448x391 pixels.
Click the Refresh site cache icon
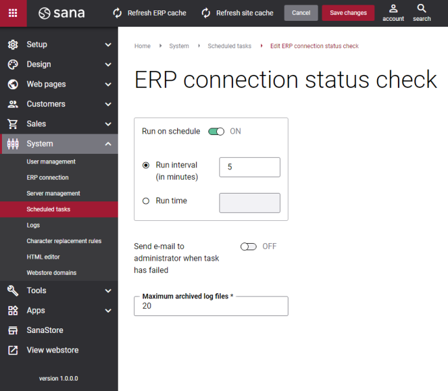point(206,13)
